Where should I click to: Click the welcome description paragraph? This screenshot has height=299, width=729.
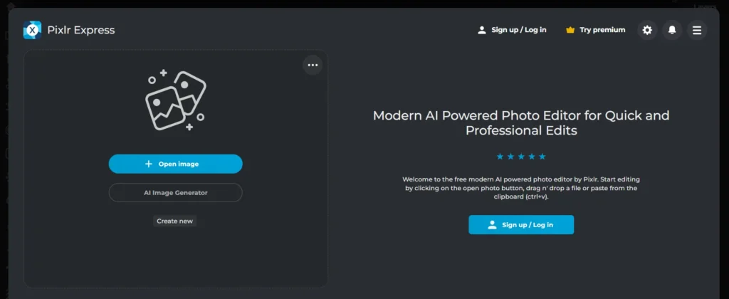[521, 188]
